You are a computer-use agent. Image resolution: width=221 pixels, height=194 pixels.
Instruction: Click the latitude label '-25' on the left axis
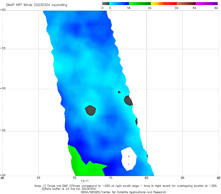pos(3,48)
